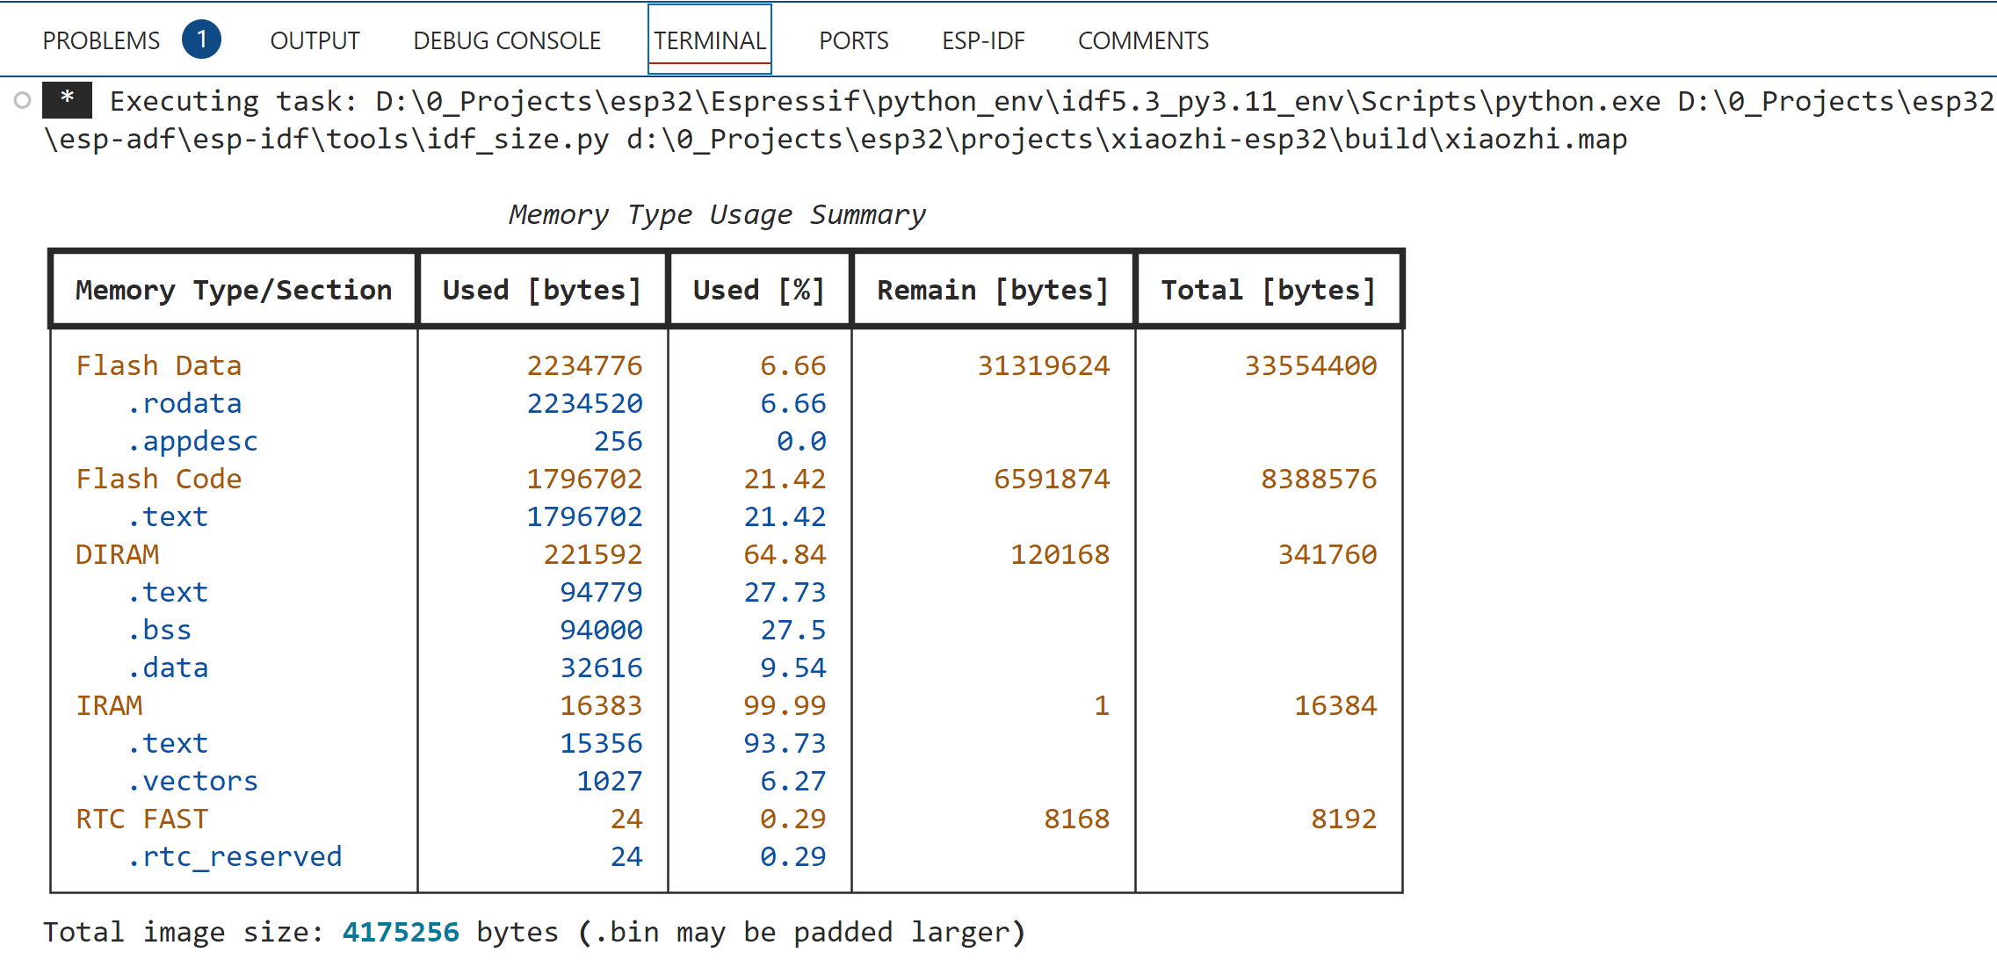1997x967 pixels.
Task: Click the Flash Data row label
Action: point(158,365)
